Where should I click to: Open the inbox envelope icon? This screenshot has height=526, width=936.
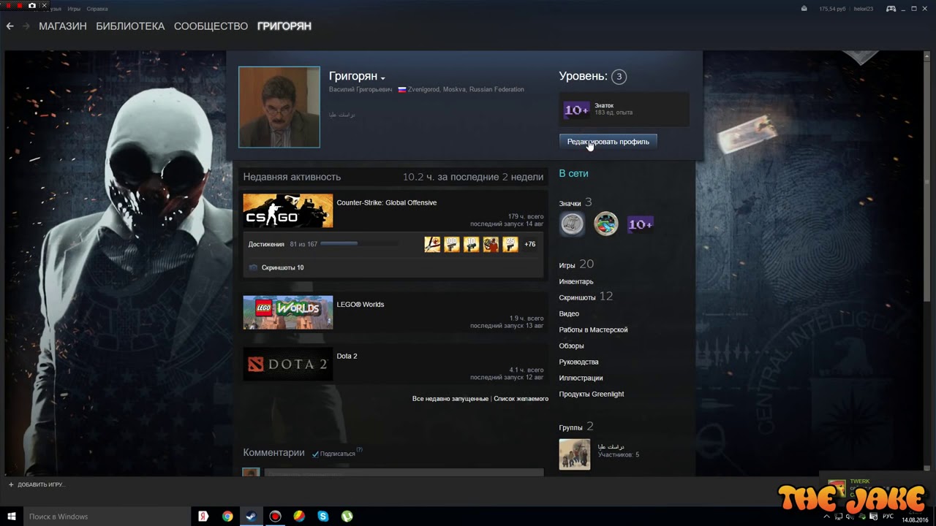(804, 9)
